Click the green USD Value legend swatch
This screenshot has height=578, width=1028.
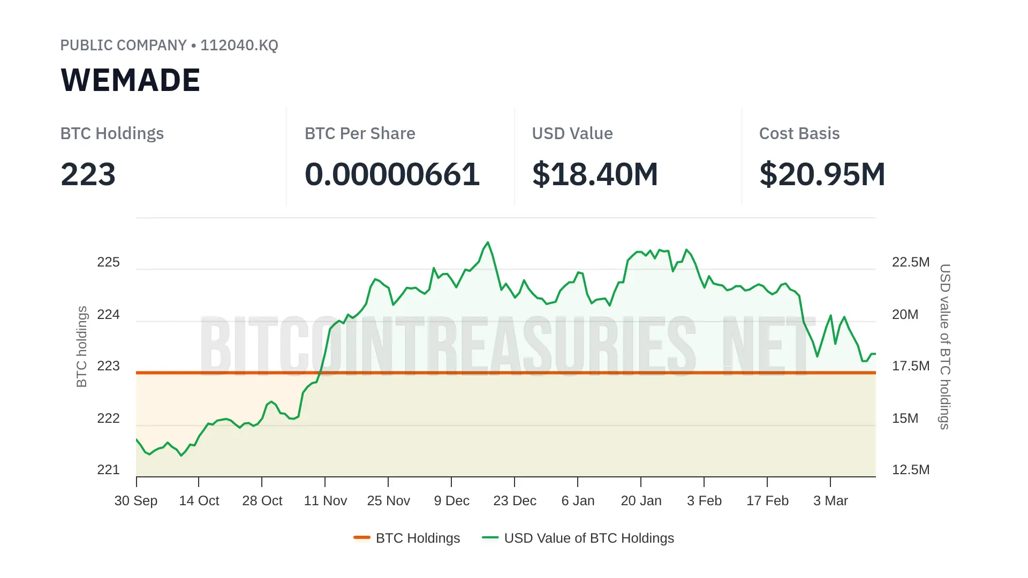(490, 537)
